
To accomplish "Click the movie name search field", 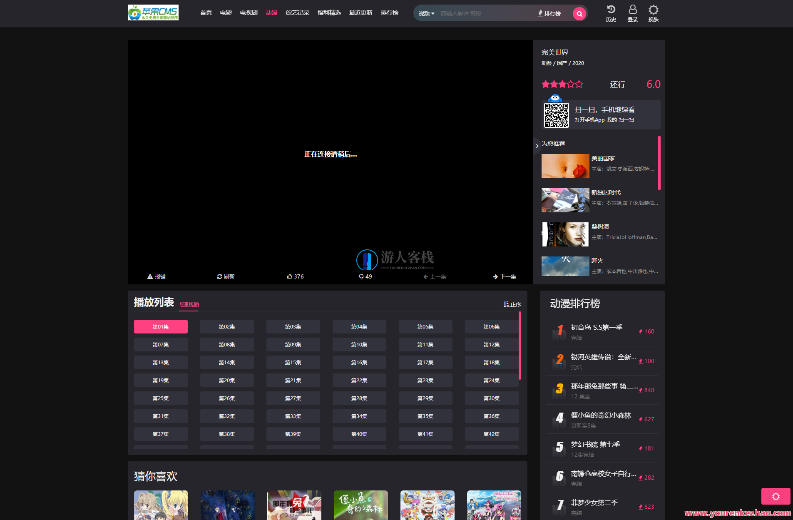I will 485,13.
